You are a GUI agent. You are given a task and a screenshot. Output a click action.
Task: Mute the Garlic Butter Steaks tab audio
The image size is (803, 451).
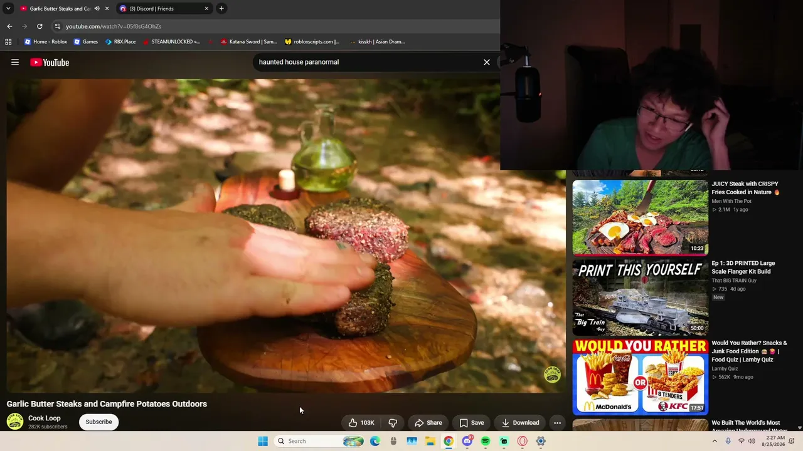(97, 9)
